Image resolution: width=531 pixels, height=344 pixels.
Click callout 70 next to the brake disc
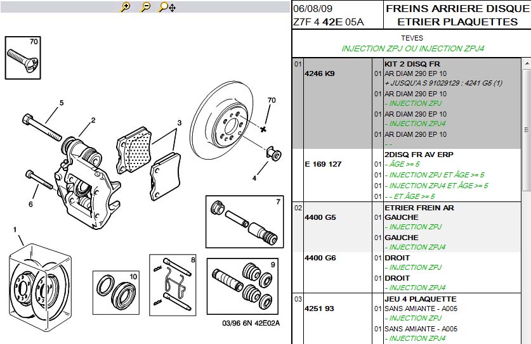pos(272,100)
